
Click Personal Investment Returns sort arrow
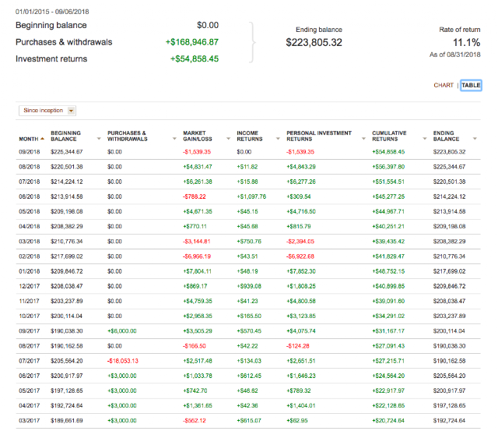tap(363, 139)
